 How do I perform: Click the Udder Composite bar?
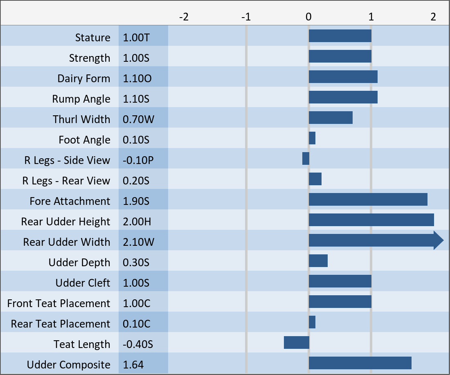[360, 363]
